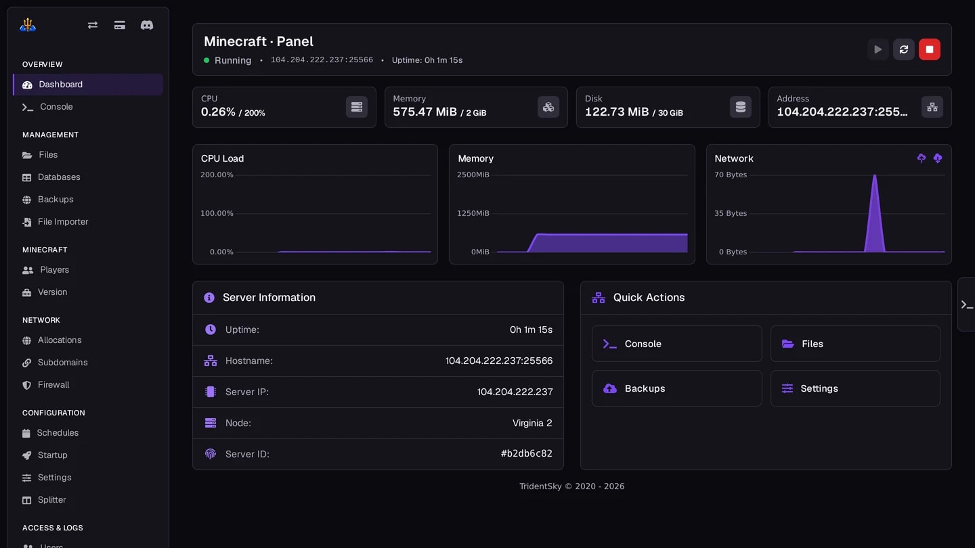Click the TridentSky trident logo
Image resolution: width=975 pixels, height=548 pixels.
[x=28, y=25]
